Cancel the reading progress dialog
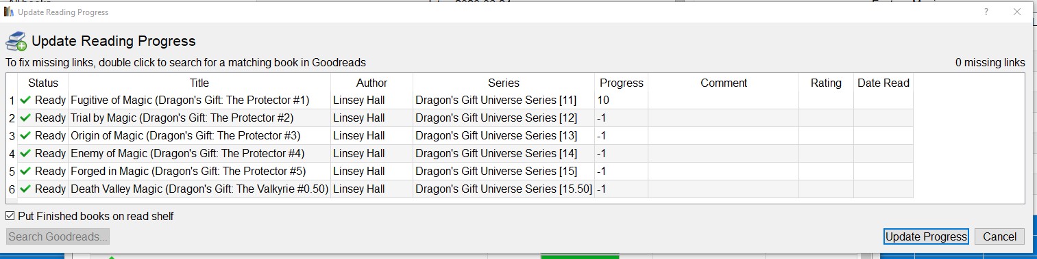Image resolution: width=1037 pixels, height=259 pixels. (999, 236)
